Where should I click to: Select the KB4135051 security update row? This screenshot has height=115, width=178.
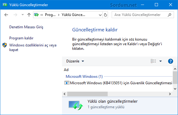(x=118, y=83)
